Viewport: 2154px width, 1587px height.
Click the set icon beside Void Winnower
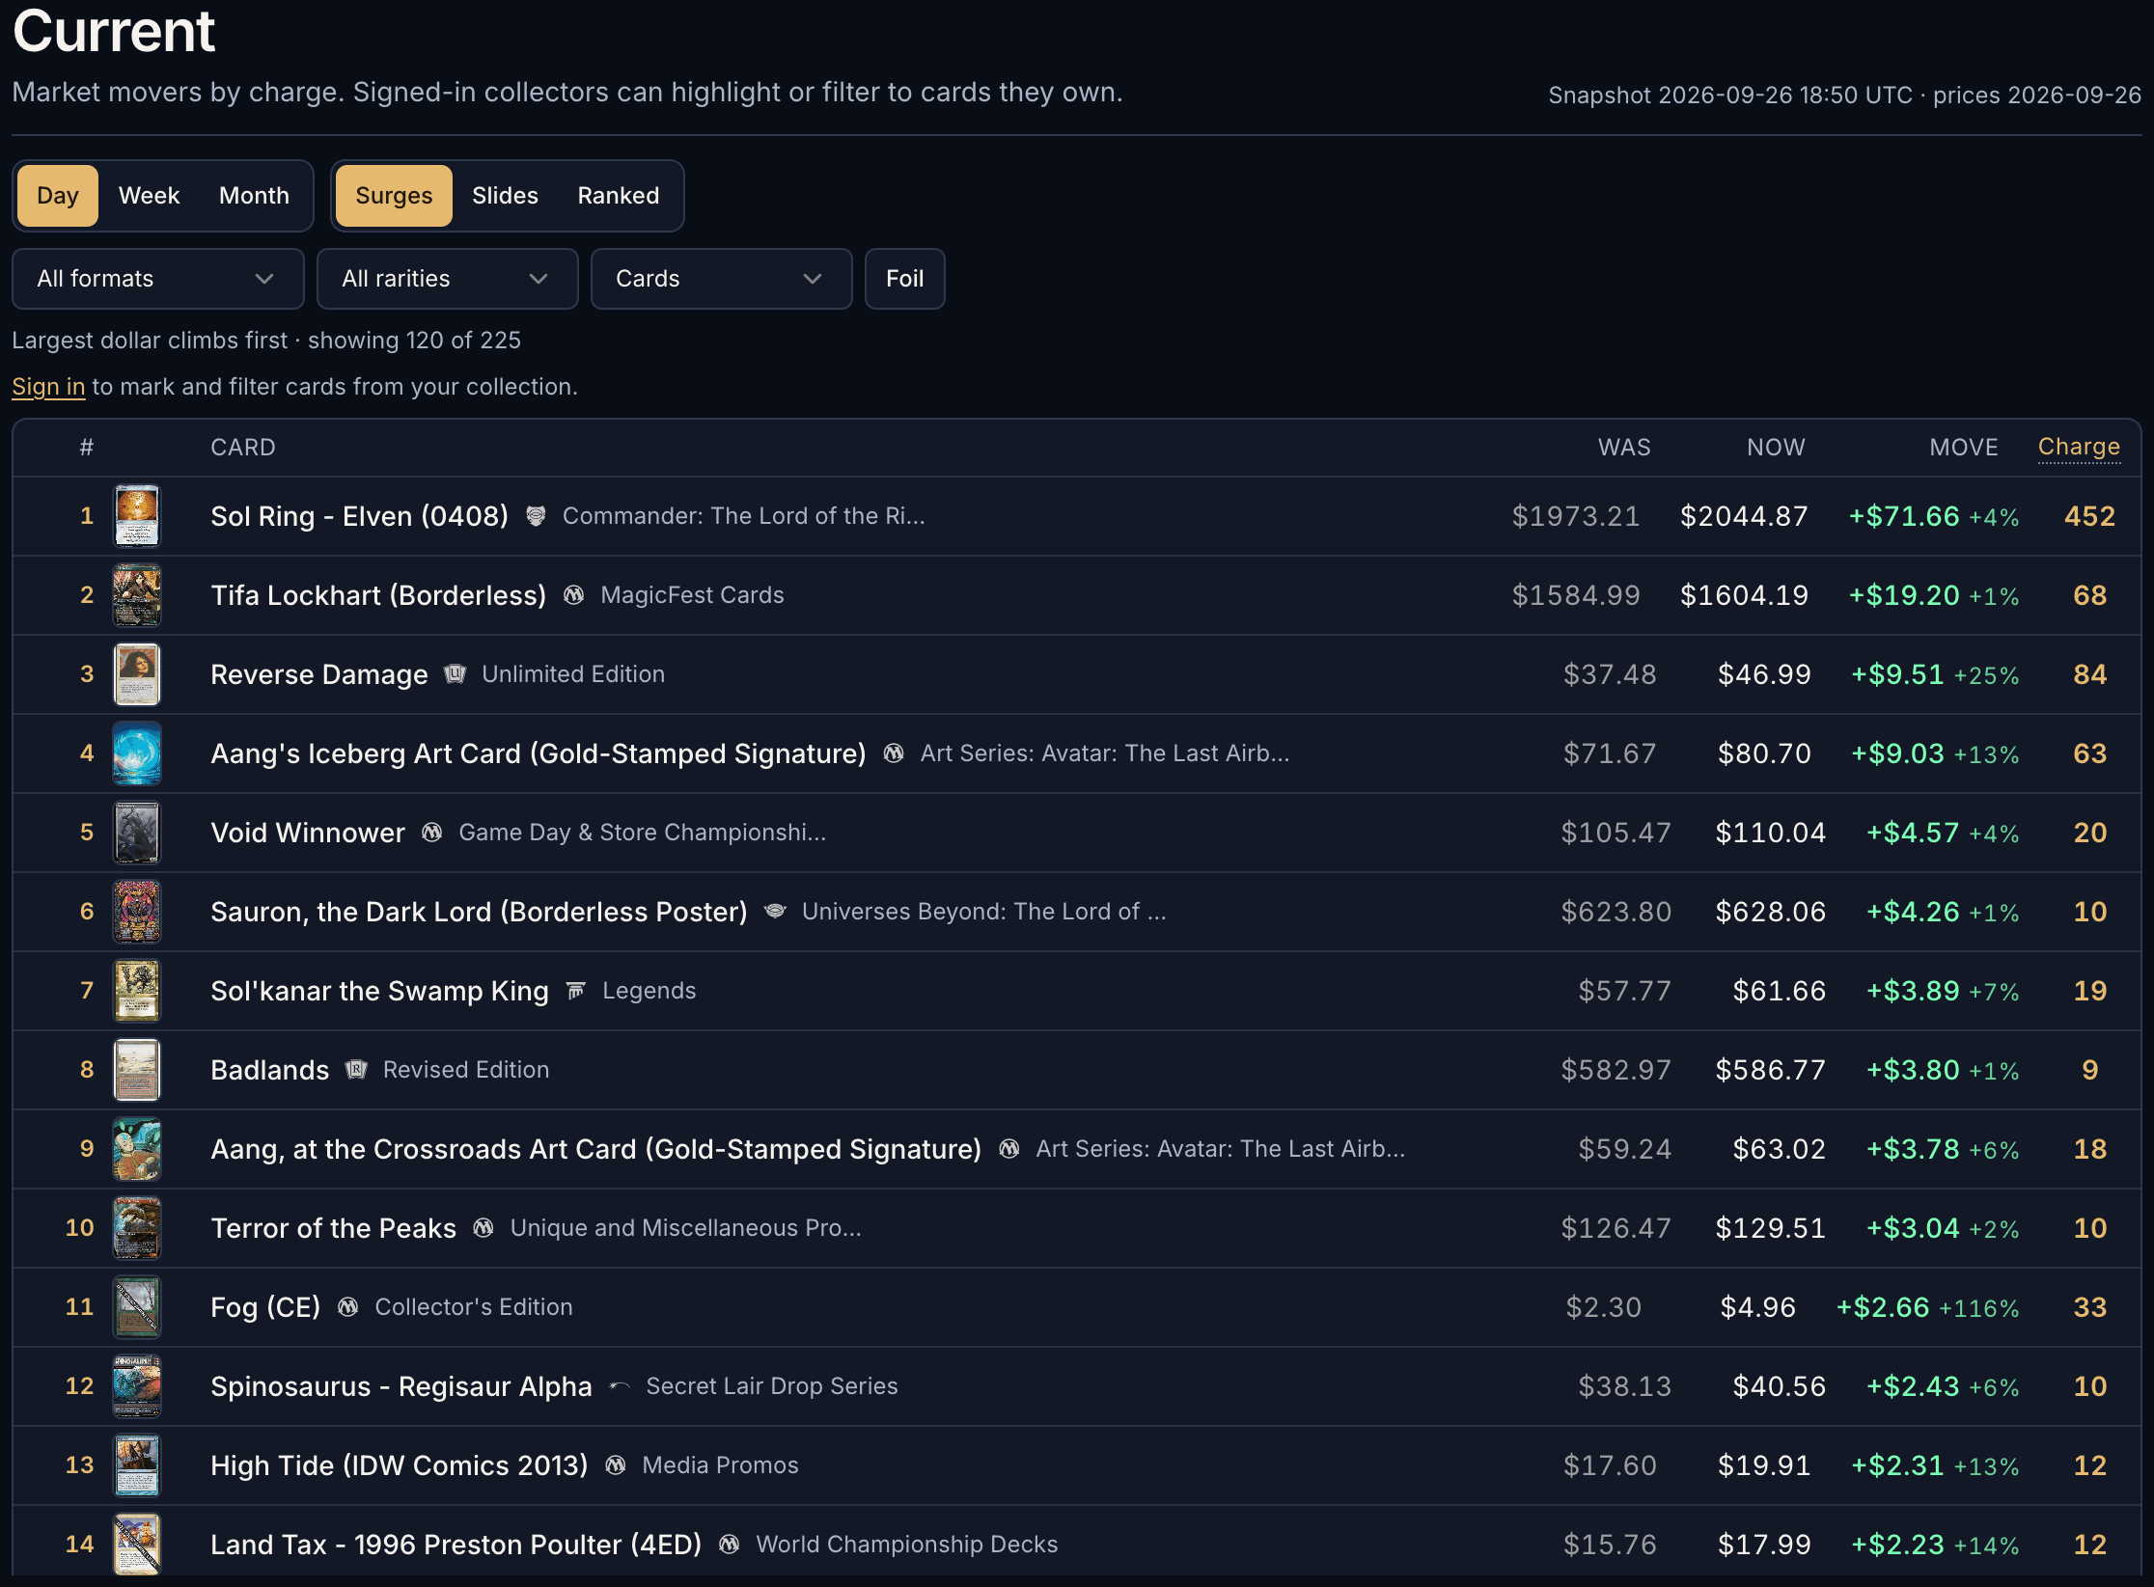[x=431, y=833]
